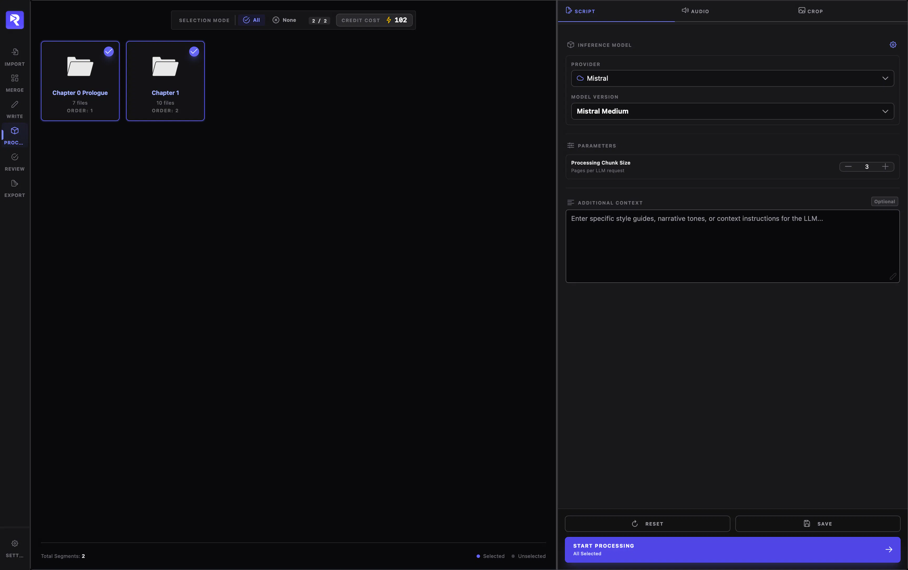
Task: Click Start Processing button
Action: click(732, 550)
